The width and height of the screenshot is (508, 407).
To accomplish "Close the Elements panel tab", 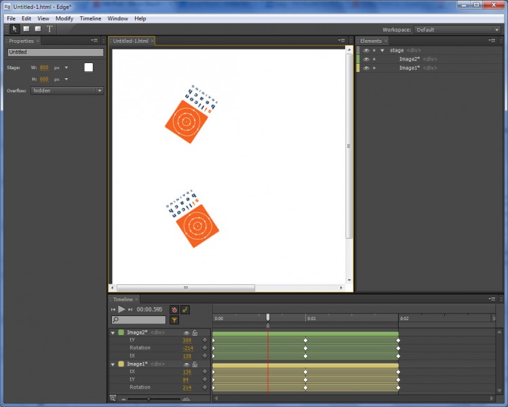I will [385, 41].
